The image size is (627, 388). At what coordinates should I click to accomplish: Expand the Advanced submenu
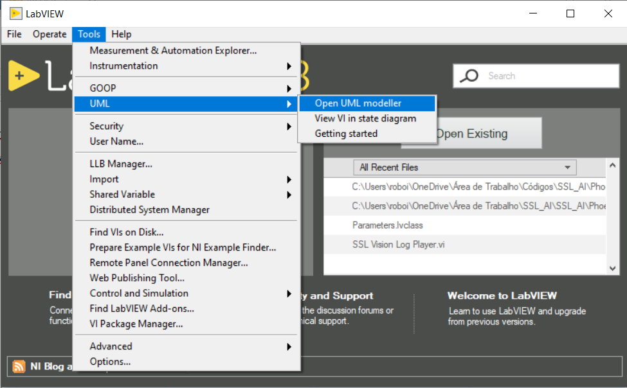coord(186,346)
